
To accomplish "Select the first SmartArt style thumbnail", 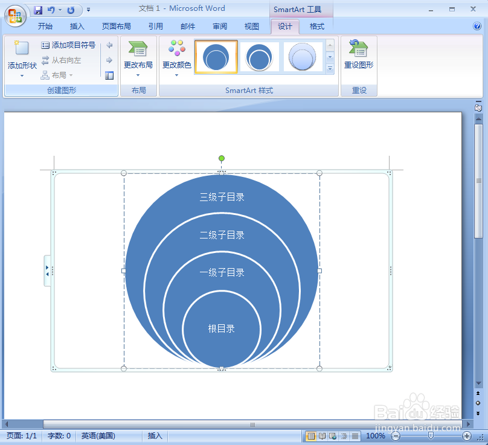I will tap(216, 57).
